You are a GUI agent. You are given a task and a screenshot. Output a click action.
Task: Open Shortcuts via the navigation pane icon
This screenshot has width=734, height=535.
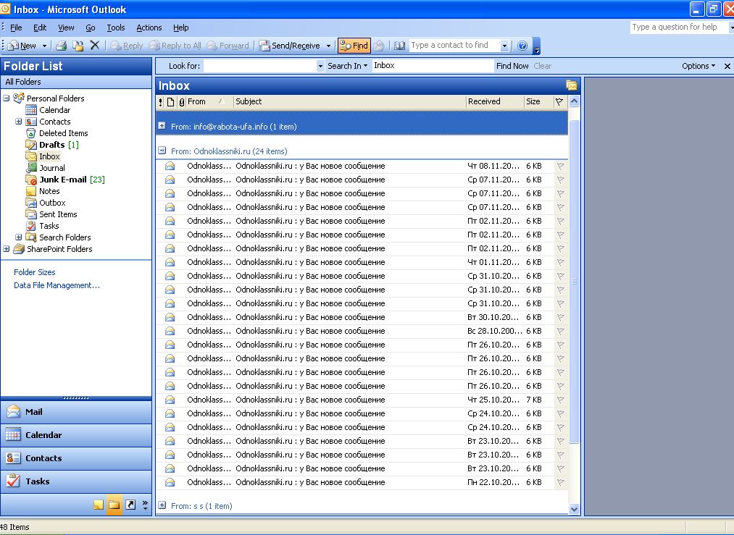[130, 505]
